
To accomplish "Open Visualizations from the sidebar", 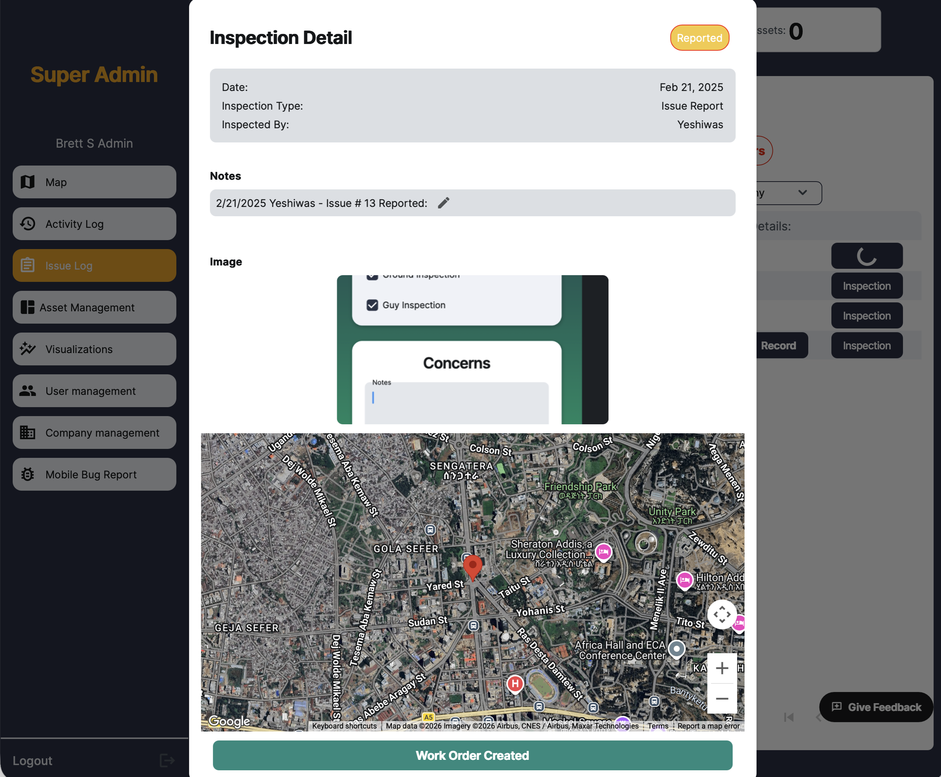I will tap(27, 349).
